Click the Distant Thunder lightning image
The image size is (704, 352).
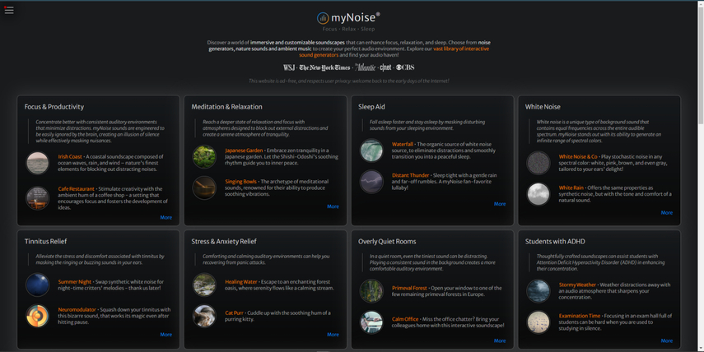[x=371, y=181]
